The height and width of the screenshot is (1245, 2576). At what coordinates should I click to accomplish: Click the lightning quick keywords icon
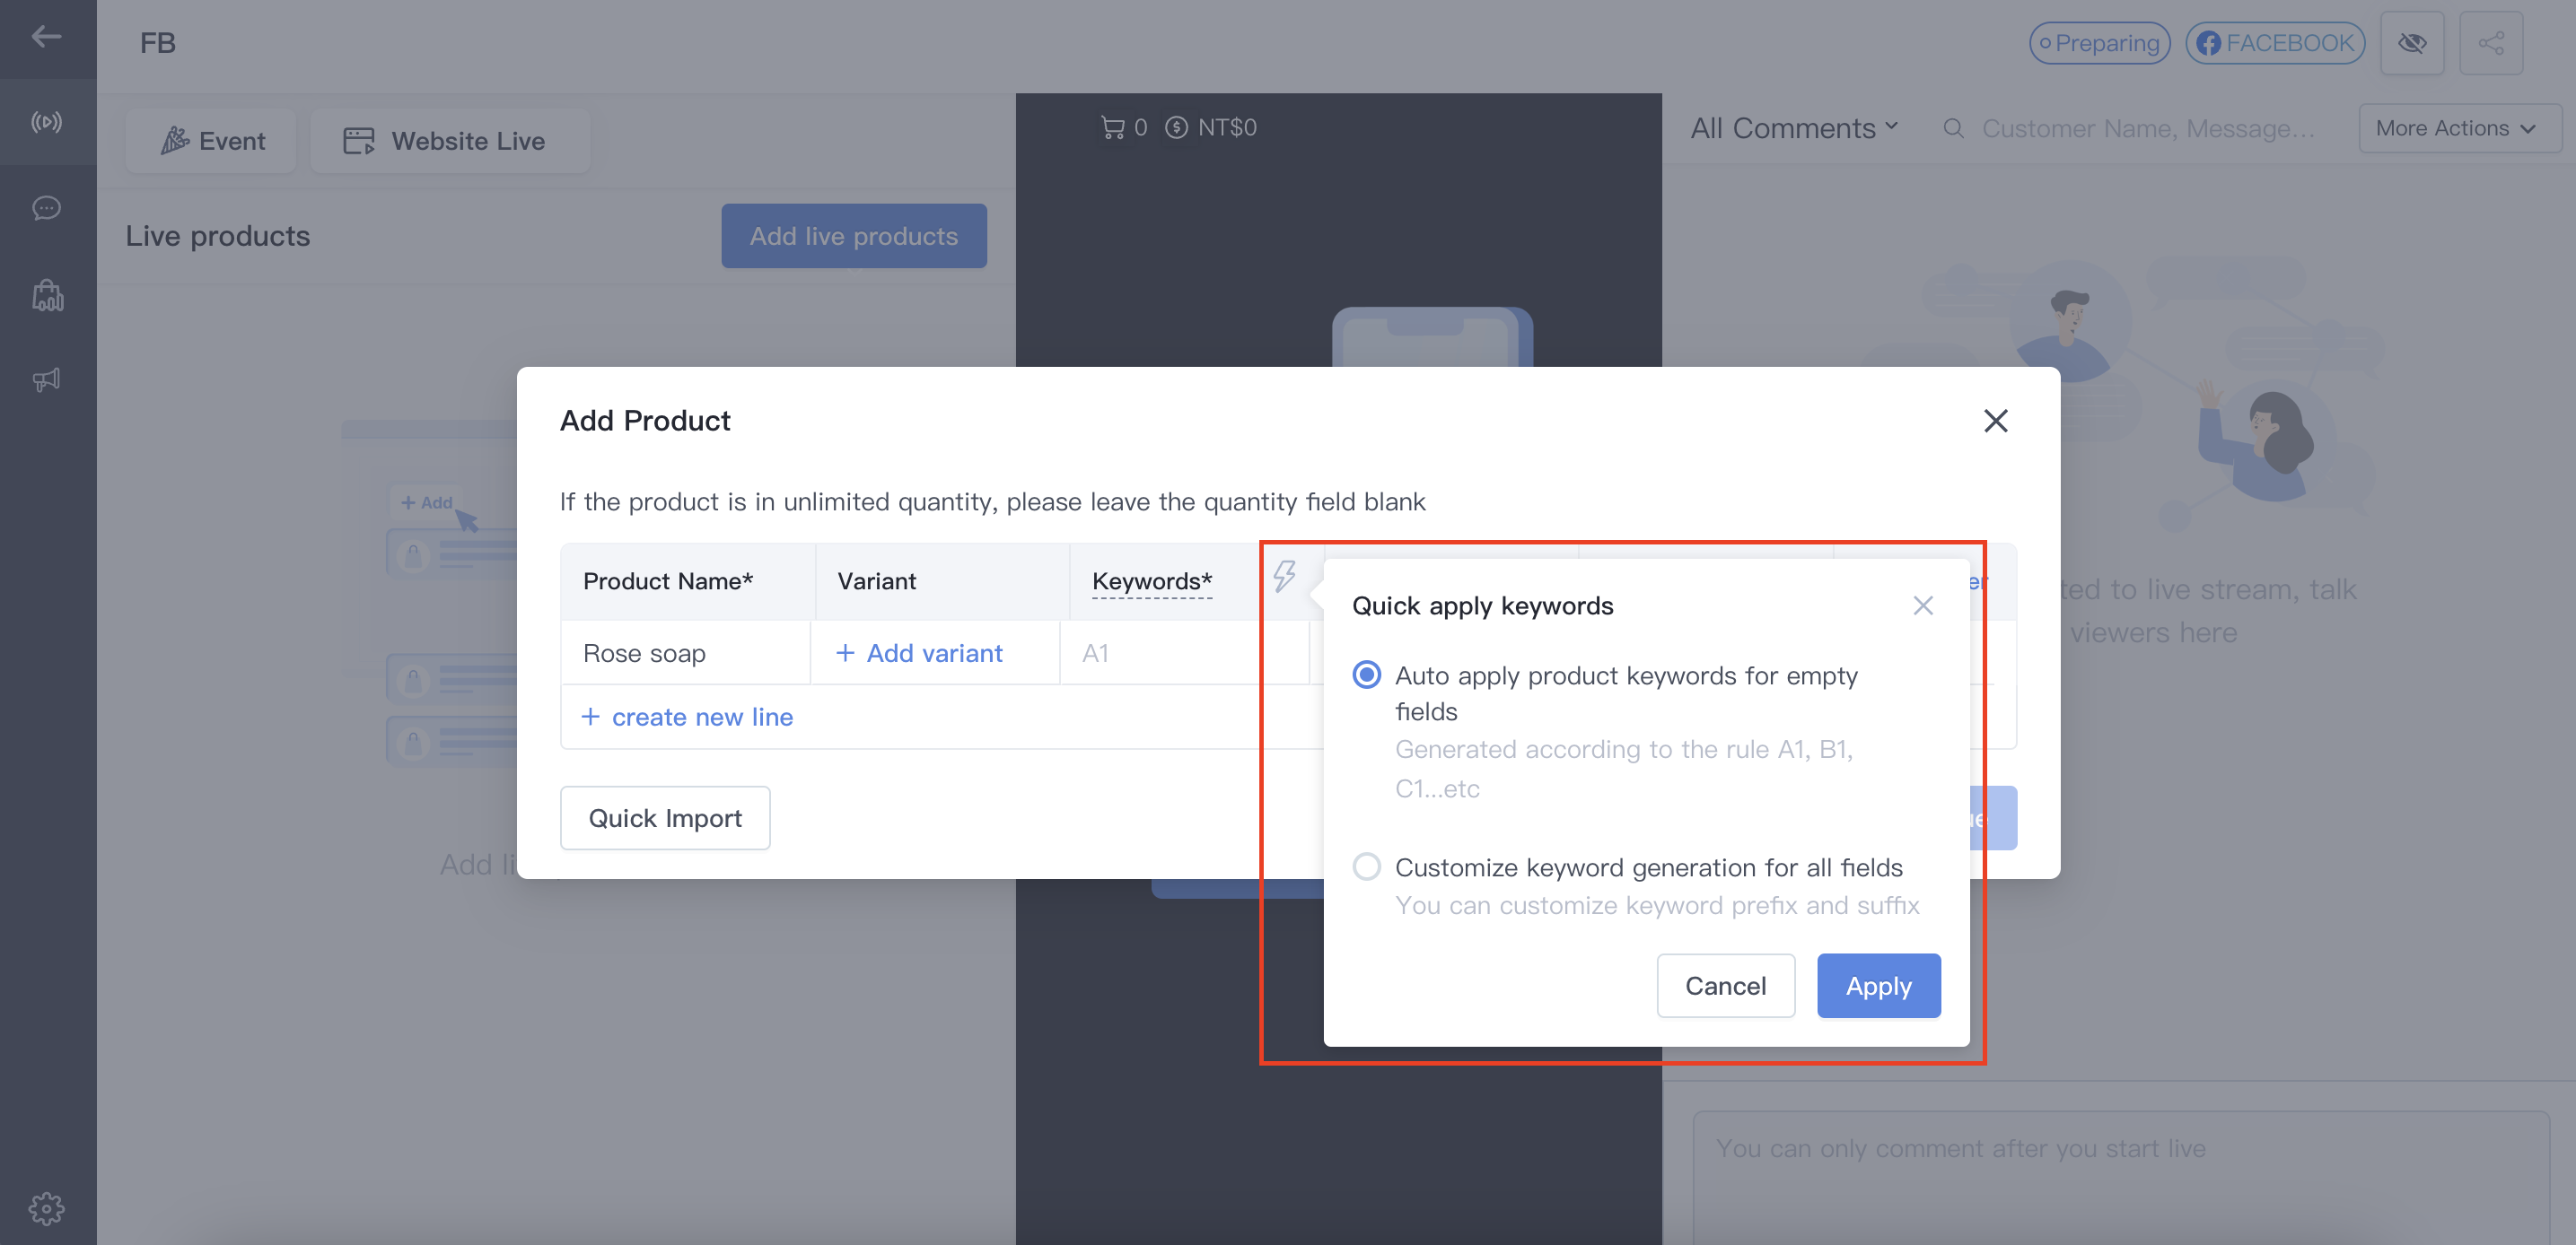(x=1284, y=576)
